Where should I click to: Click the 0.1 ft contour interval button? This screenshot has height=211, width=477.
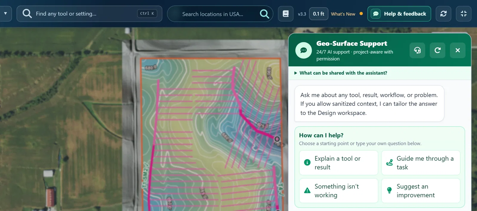click(x=319, y=14)
